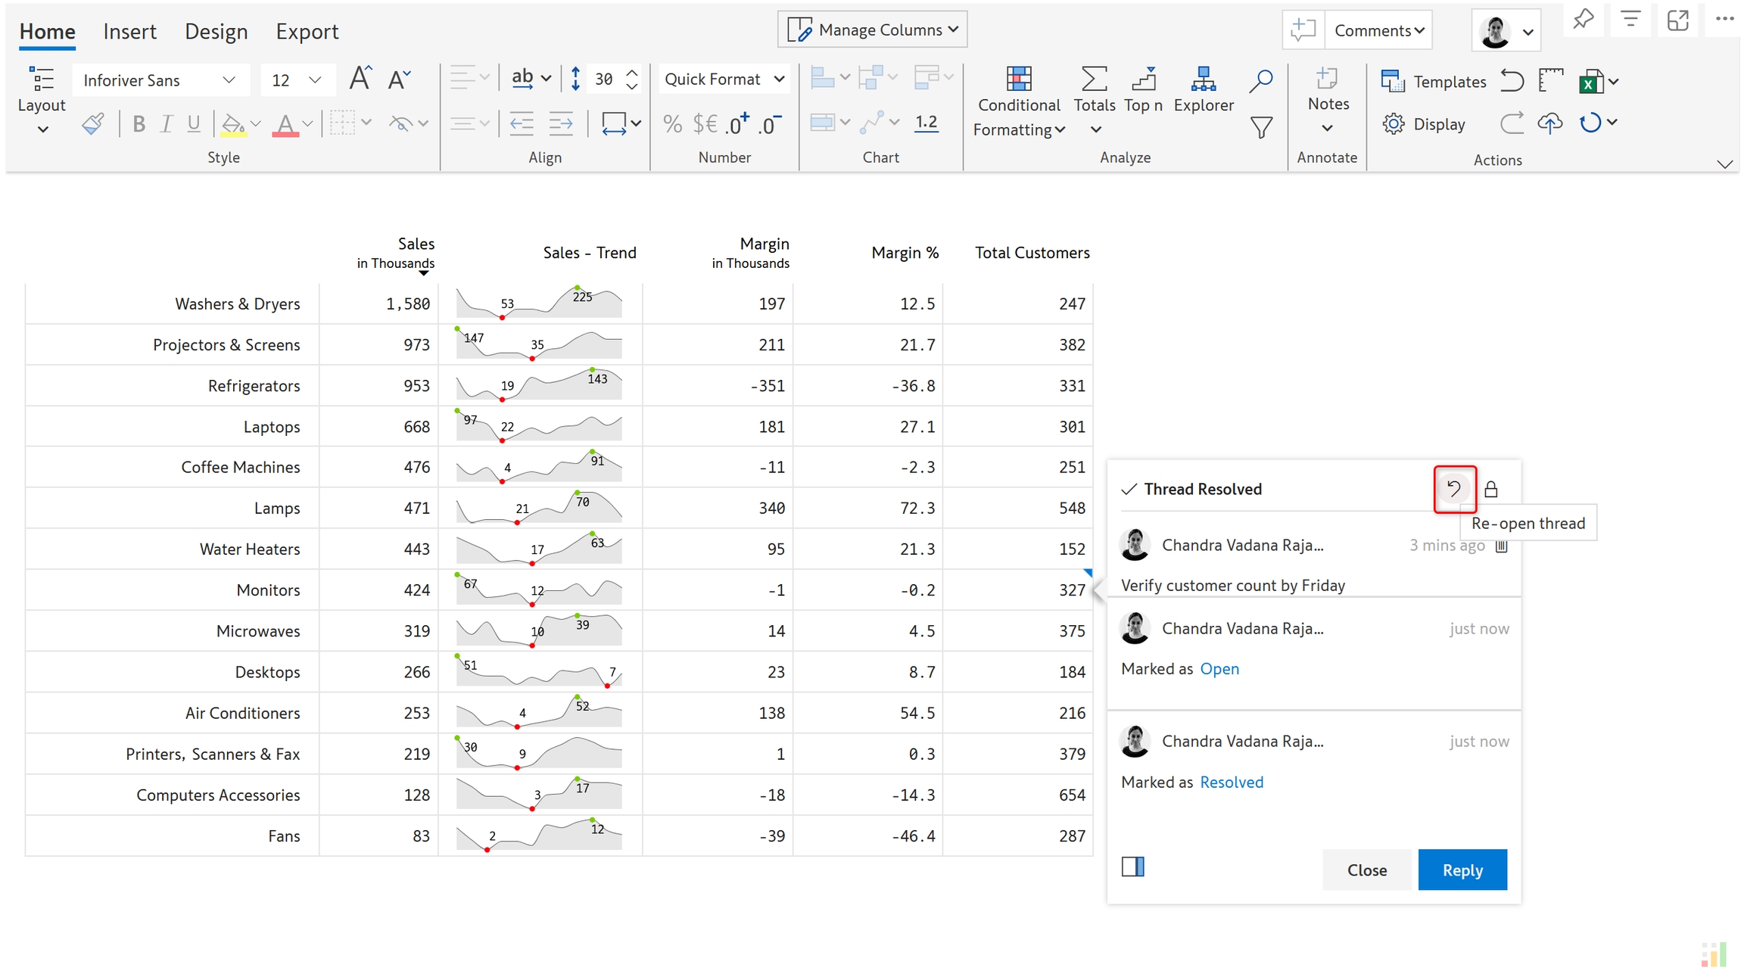Click the Filter funnel icon
1744x977 pixels.
1261,127
